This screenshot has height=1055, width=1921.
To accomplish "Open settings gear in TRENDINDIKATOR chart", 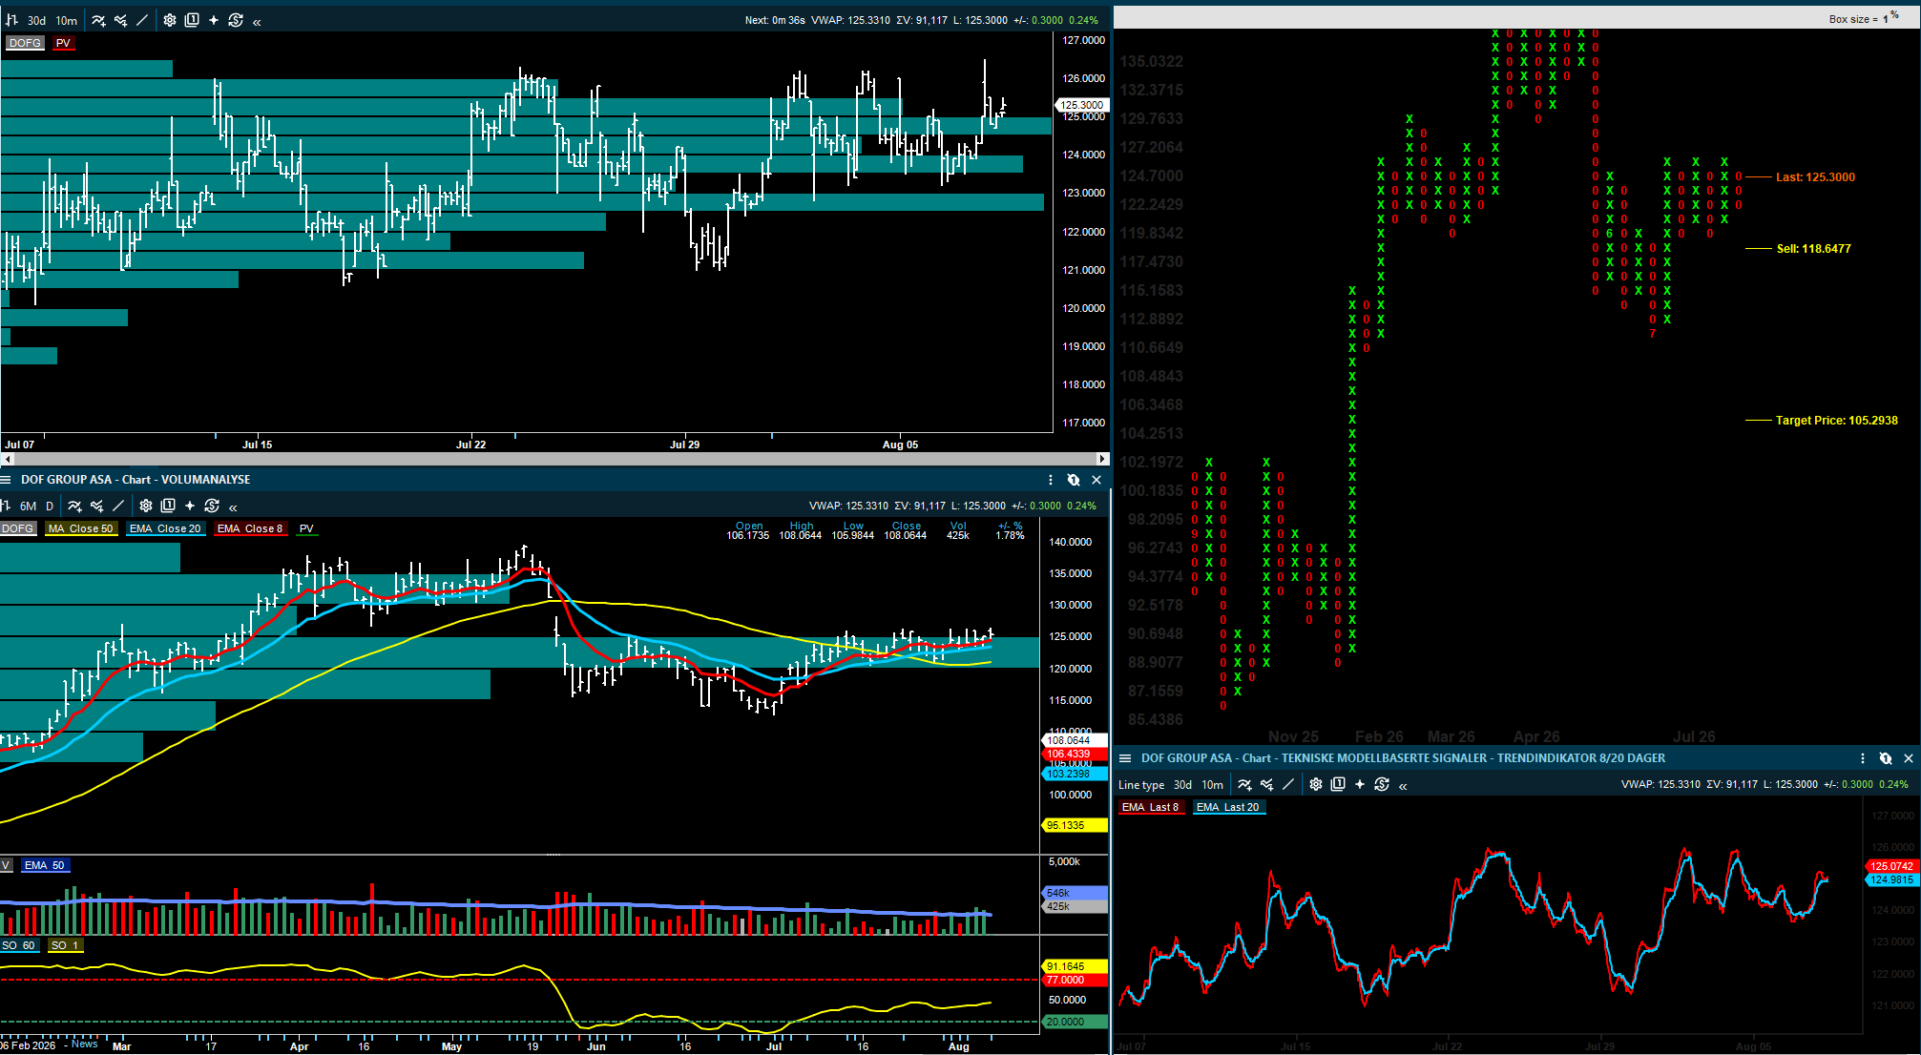I will (x=1316, y=784).
